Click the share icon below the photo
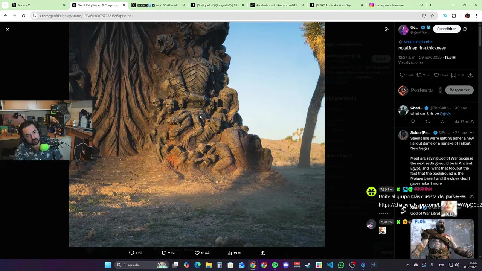The image size is (482, 271). [x=262, y=253]
